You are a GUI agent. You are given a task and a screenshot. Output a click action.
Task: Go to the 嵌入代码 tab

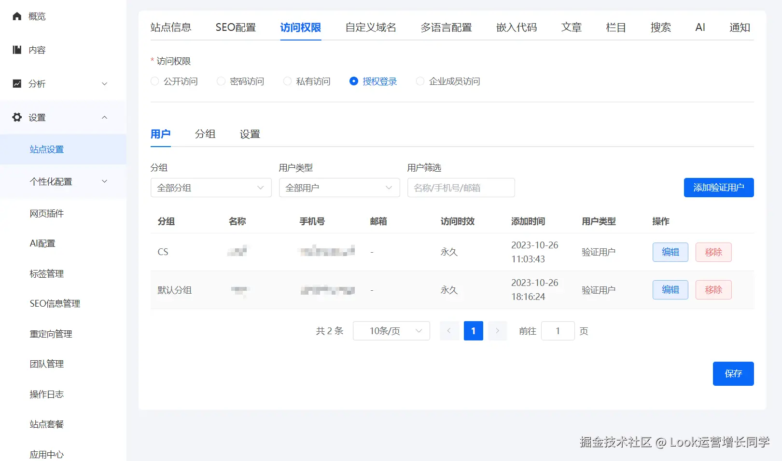(x=517, y=27)
